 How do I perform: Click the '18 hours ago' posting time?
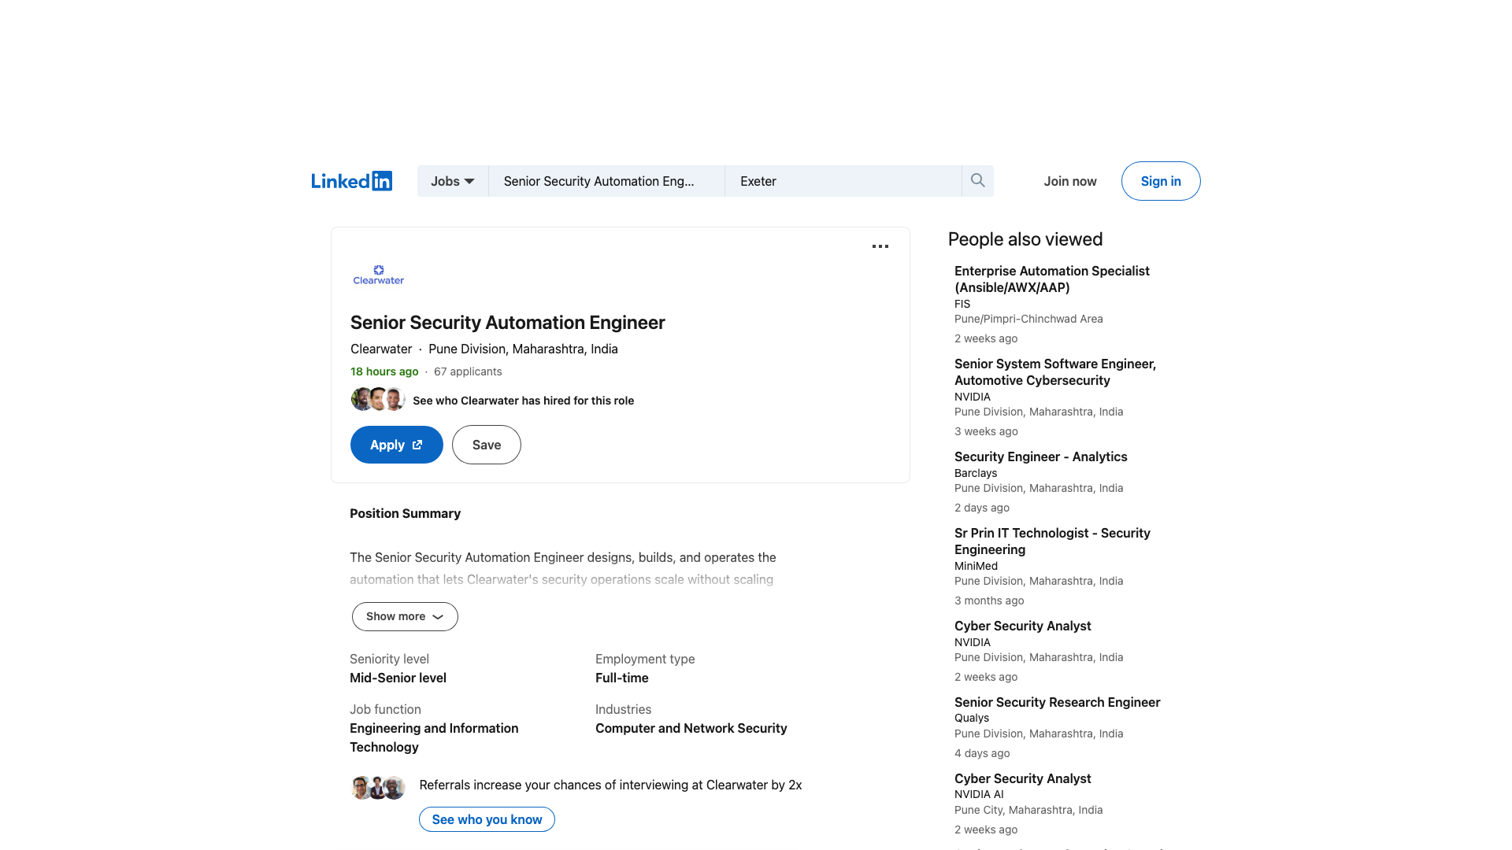(384, 371)
